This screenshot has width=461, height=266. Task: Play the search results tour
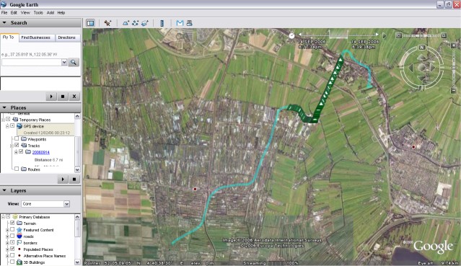click(51, 97)
